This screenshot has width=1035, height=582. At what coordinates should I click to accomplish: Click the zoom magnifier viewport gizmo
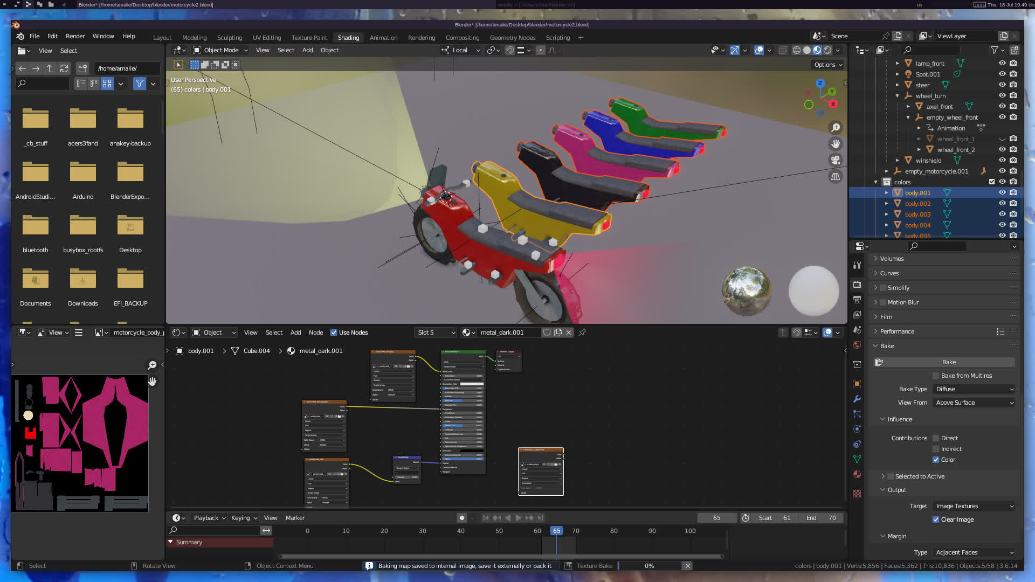click(x=835, y=128)
